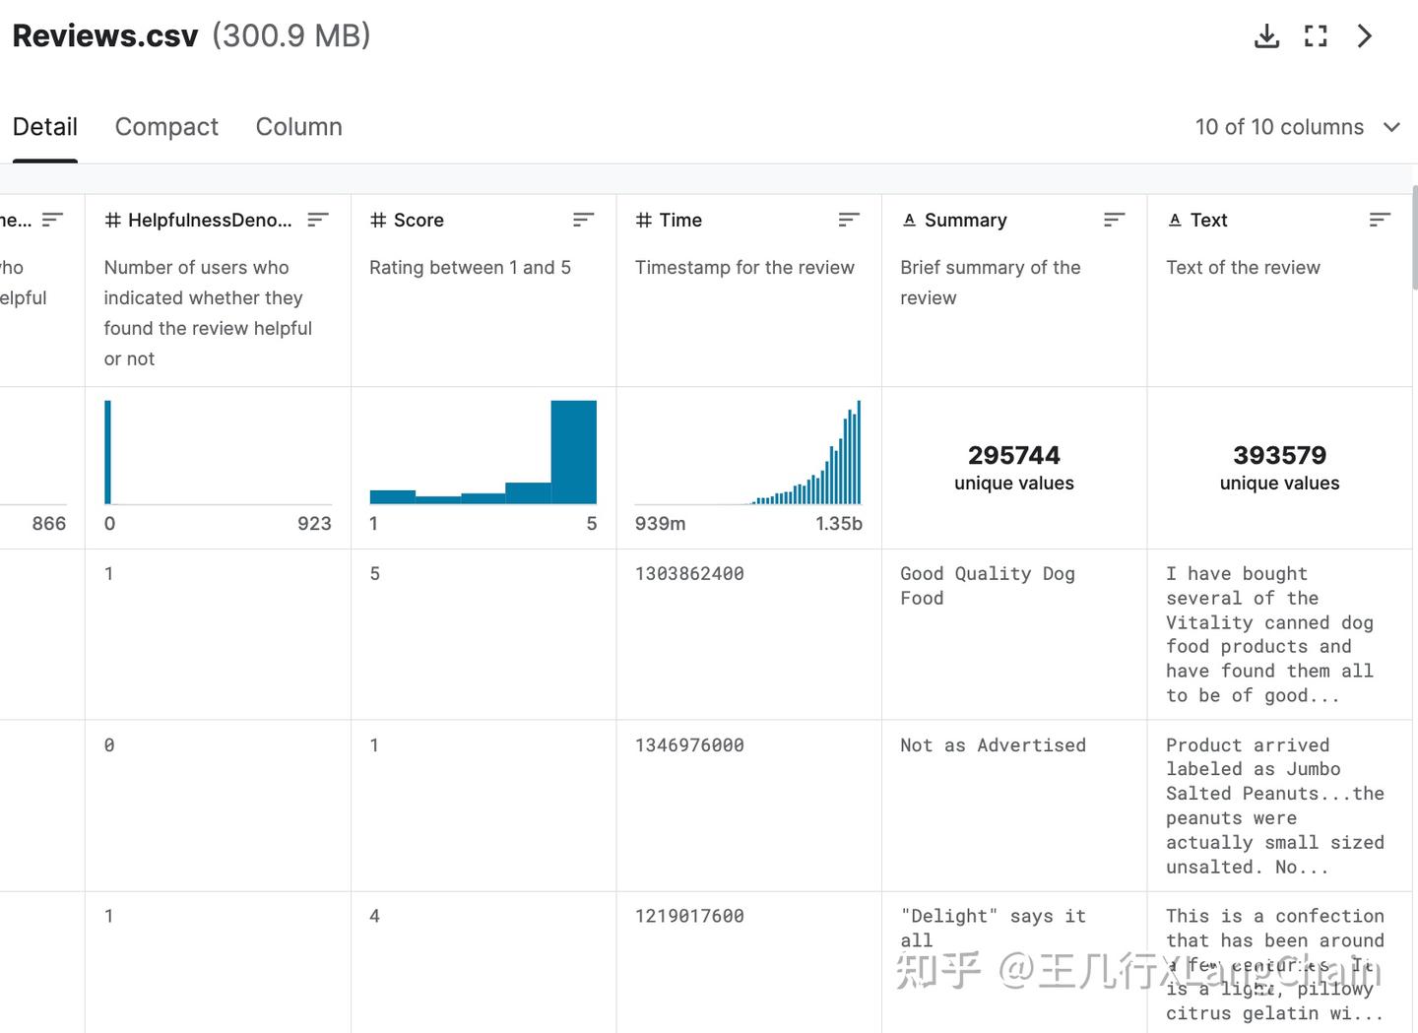Sort by the HelpfulnessDenominator column
The width and height of the screenshot is (1418, 1033).
tap(317, 220)
